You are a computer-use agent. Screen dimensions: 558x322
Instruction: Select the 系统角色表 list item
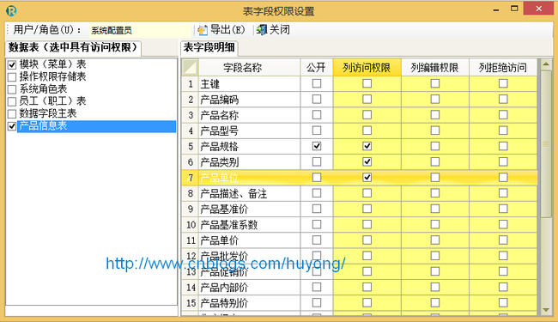click(x=43, y=89)
